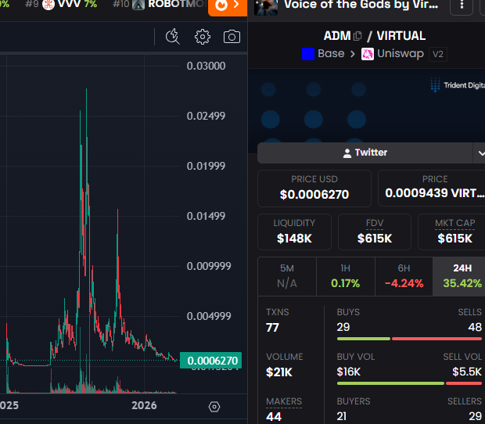Click the SELL VOL $5.5K value
Screen dimensions: 485x424
point(467,372)
